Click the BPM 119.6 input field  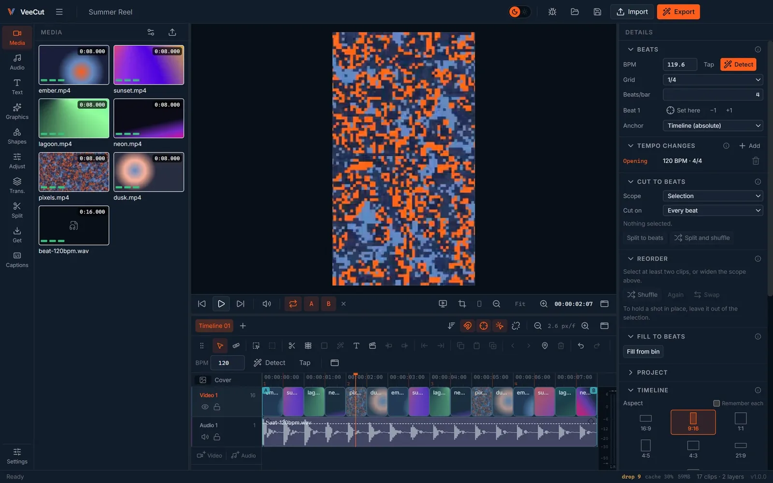tap(680, 65)
